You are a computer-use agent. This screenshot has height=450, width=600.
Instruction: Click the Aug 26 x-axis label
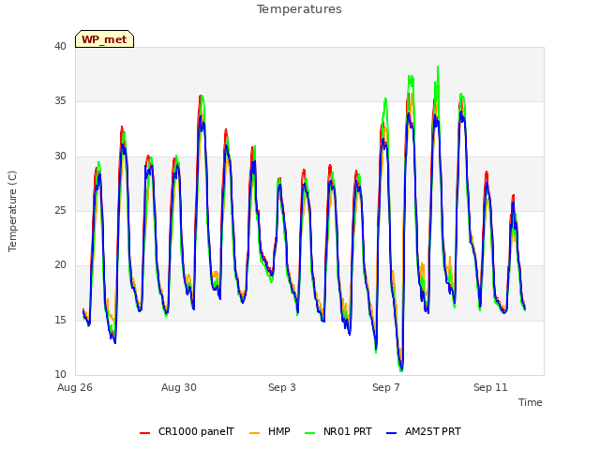click(x=75, y=387)
